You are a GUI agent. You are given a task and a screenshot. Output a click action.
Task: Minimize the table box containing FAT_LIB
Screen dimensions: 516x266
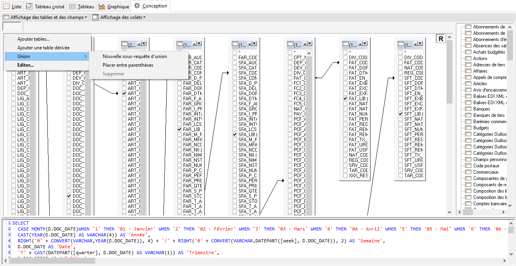click(x=360, y=43)
